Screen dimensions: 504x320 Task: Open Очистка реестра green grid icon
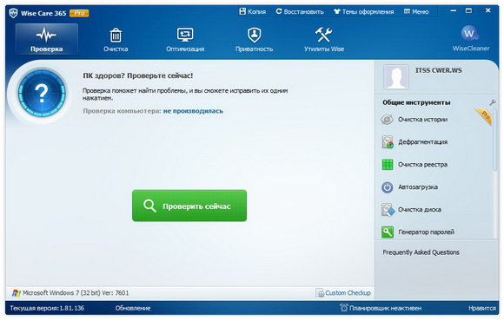pyautogui.click(x=388, y=165)
